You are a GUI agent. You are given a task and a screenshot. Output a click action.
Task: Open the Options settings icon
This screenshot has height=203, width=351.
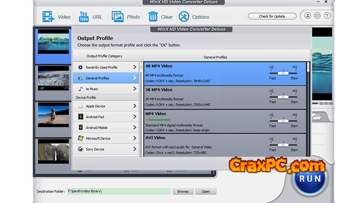[x=184, y=17]
